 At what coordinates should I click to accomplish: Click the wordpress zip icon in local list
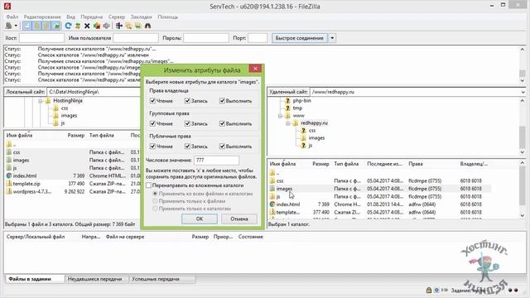coord(9,191)
